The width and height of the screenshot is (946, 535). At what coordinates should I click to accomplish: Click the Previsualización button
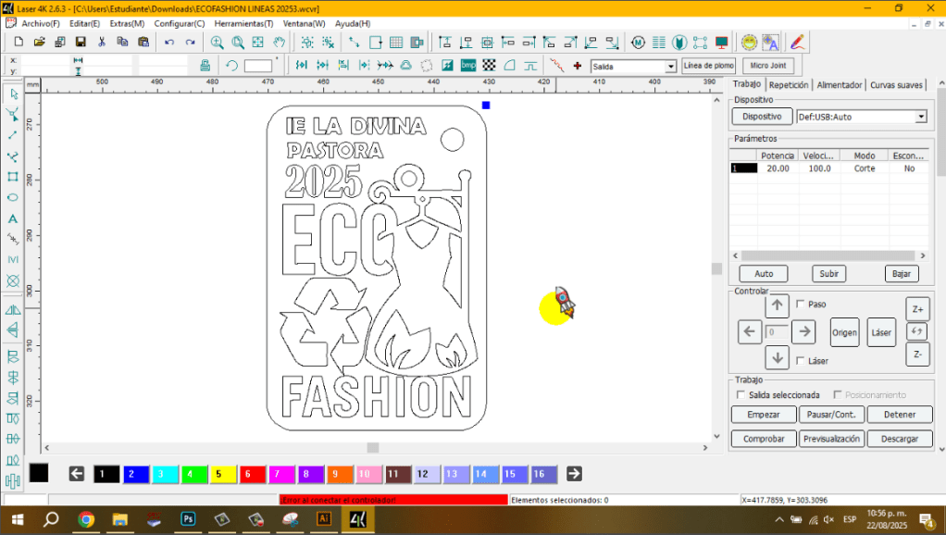point(831,439)
